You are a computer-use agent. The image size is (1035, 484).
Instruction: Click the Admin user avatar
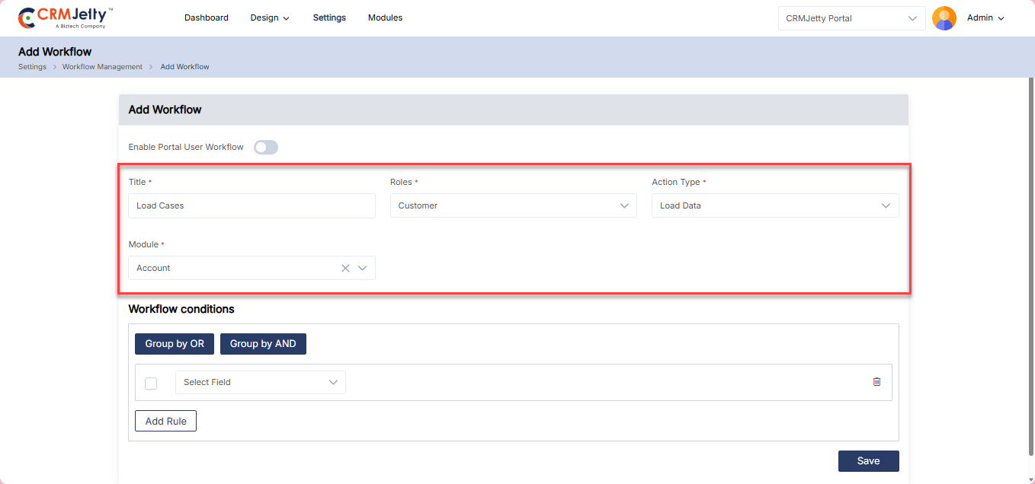(x=944, y=18)
